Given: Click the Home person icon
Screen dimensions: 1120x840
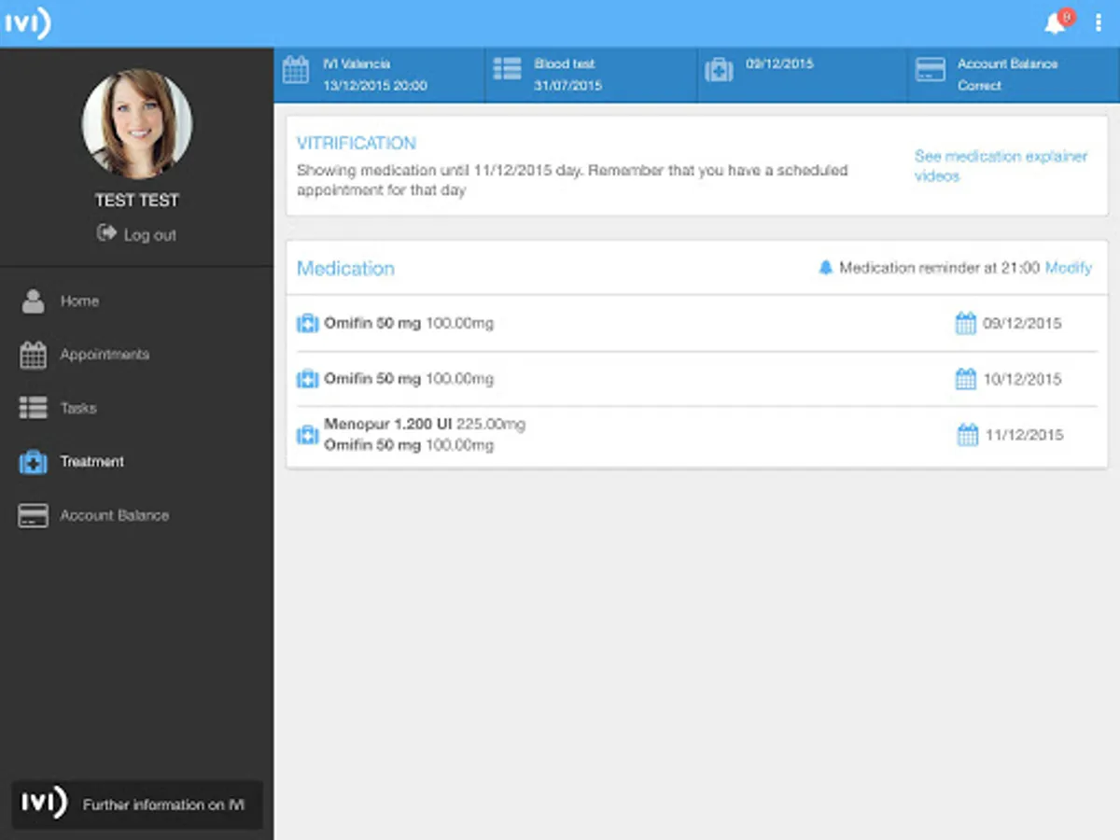Looking at the screenshot, I should (32, 301).
